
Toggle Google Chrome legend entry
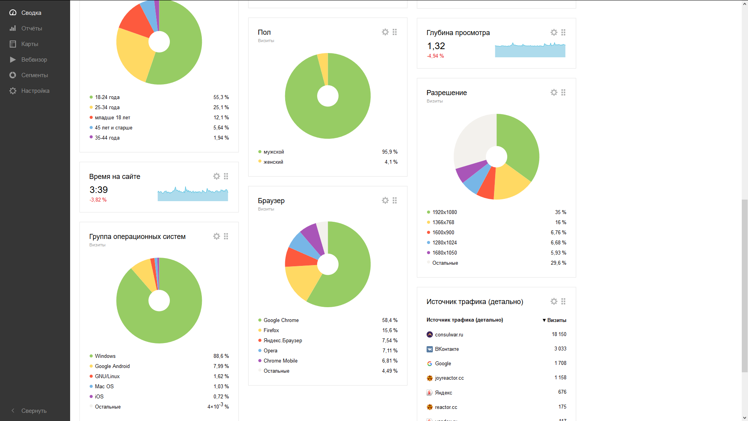coord(281,320)
